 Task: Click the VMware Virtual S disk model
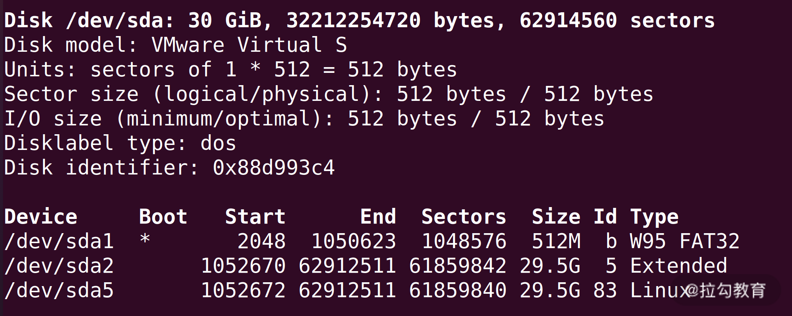[249, 45]
